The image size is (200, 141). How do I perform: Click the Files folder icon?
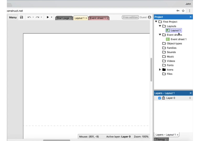point(164,74)
